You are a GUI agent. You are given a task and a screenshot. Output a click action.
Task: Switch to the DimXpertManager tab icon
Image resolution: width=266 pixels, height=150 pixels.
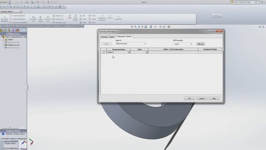[x=13, y=30]
